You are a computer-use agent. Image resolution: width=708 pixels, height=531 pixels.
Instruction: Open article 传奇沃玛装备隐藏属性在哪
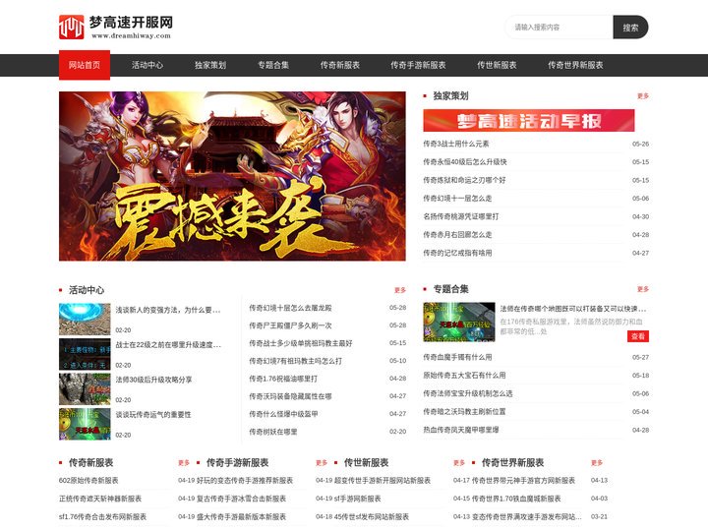290,396
